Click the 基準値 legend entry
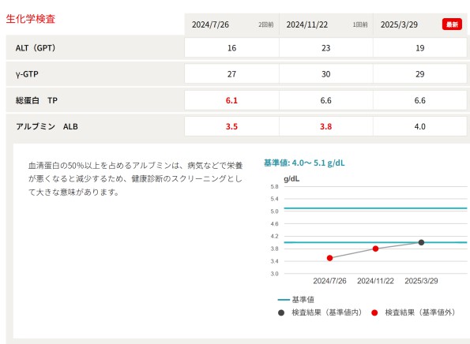The image size is (470, 344). [296, 300]
